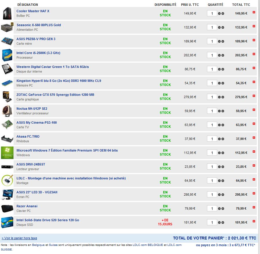The image size is (260, 254).
Task: Click quantity field for ASUS P8Z68-V PRO
Action: (x=212, y=41)
